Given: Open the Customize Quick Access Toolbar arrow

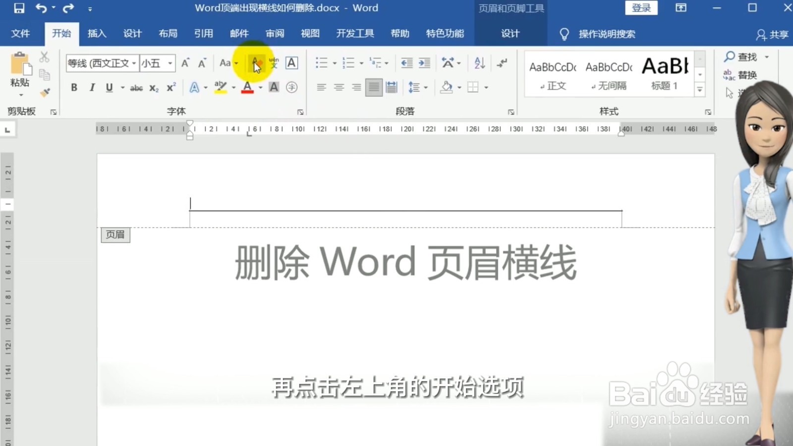Looking at the screenshot, I should pyautogui.click(x=90, y=8).
